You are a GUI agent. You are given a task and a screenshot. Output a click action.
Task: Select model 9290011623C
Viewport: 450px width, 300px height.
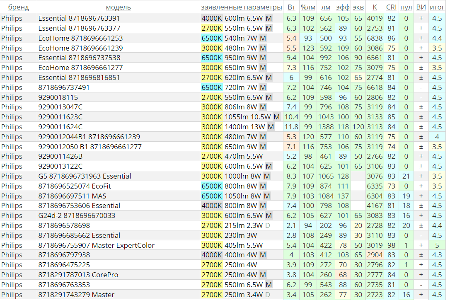click(60, 117)
